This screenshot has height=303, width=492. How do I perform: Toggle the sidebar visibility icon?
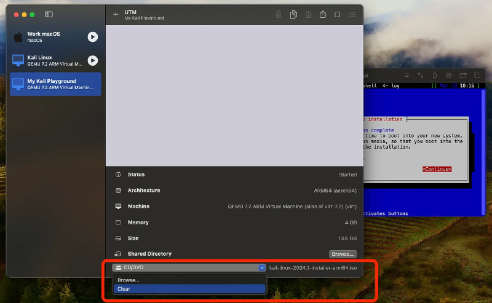point(49,14)
